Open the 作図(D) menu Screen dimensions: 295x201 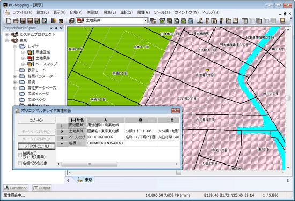point(93,12)
